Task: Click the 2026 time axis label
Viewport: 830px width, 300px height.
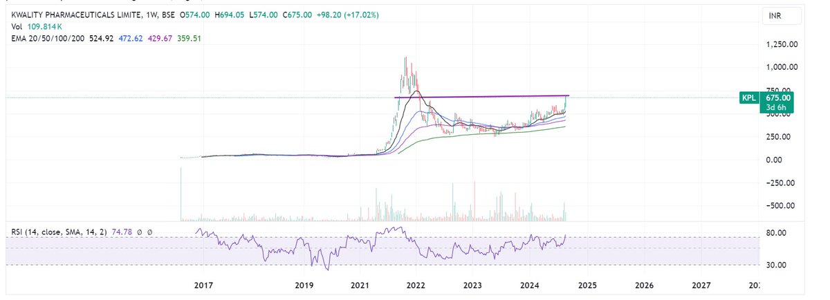Action: coord(644,285)
